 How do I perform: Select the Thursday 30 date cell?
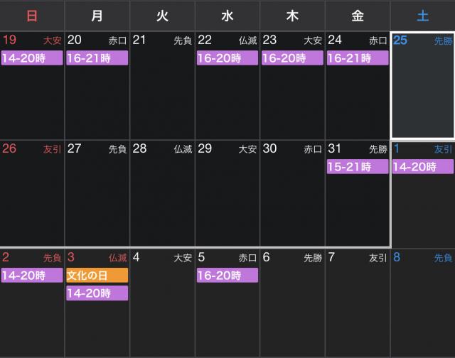[x=292, y=199]
